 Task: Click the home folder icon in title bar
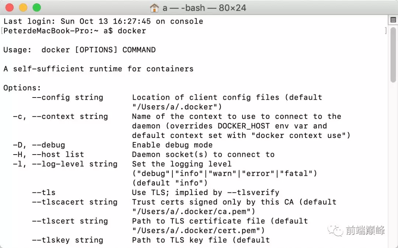click(155, 8)
